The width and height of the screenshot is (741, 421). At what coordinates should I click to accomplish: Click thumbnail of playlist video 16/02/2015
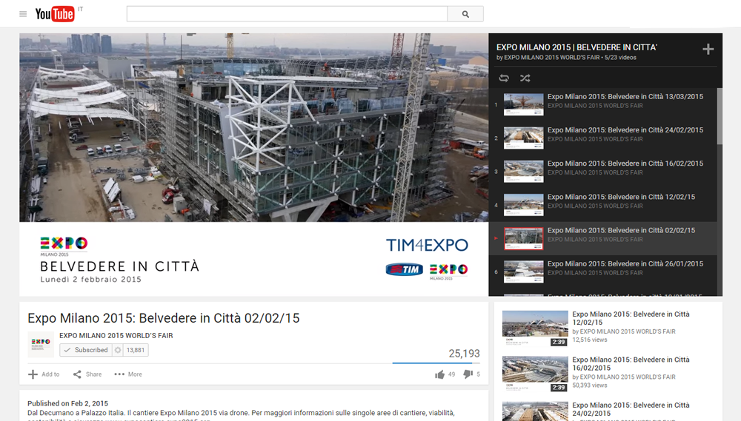[x=524, y=172]
